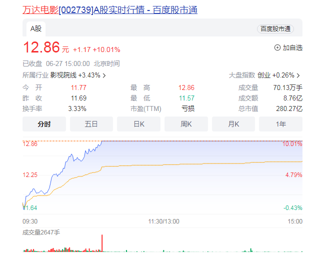Click the plus icon for 加自选
The height and width of the screenshot is (258, 313).
coord(277,48)
